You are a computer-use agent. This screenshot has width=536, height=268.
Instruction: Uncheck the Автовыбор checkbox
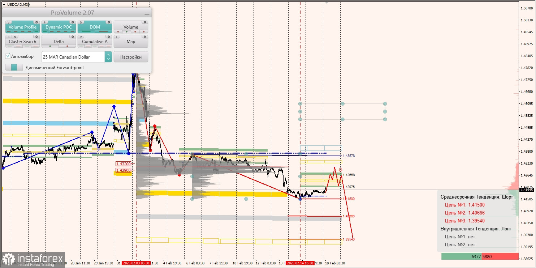[x=8, y=56]
